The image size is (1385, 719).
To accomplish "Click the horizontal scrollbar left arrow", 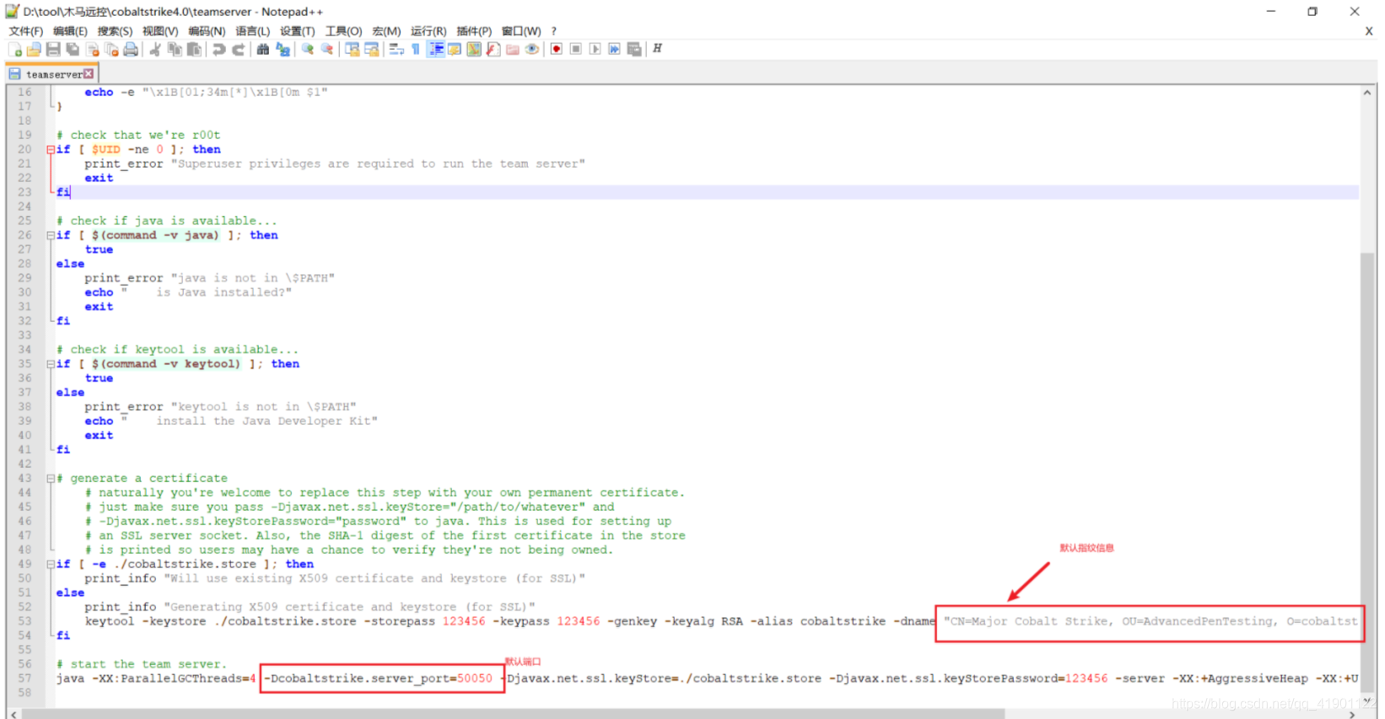I will 13,714.
